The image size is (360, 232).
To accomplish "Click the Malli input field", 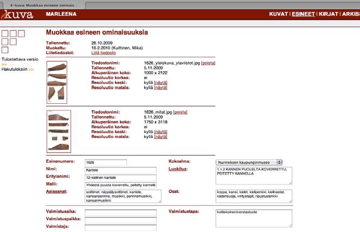I will pos(120,185).
